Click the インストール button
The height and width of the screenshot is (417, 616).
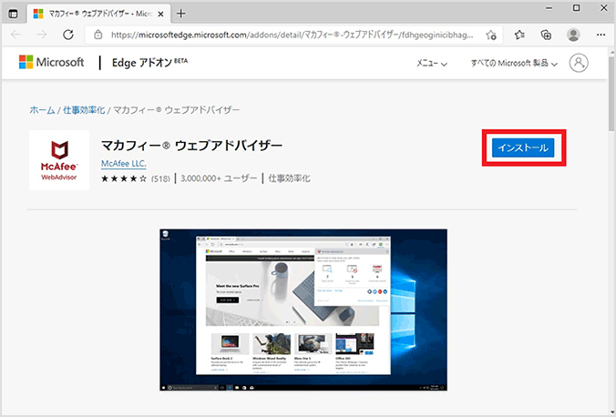pos(523,147)
